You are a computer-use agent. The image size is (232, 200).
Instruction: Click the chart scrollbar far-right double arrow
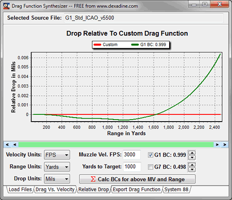tap(225, 145)
